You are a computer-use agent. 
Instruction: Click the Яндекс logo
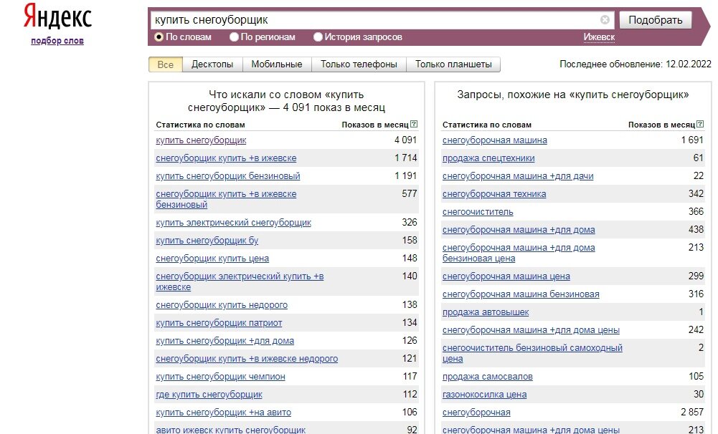click(x=57, y=17)
